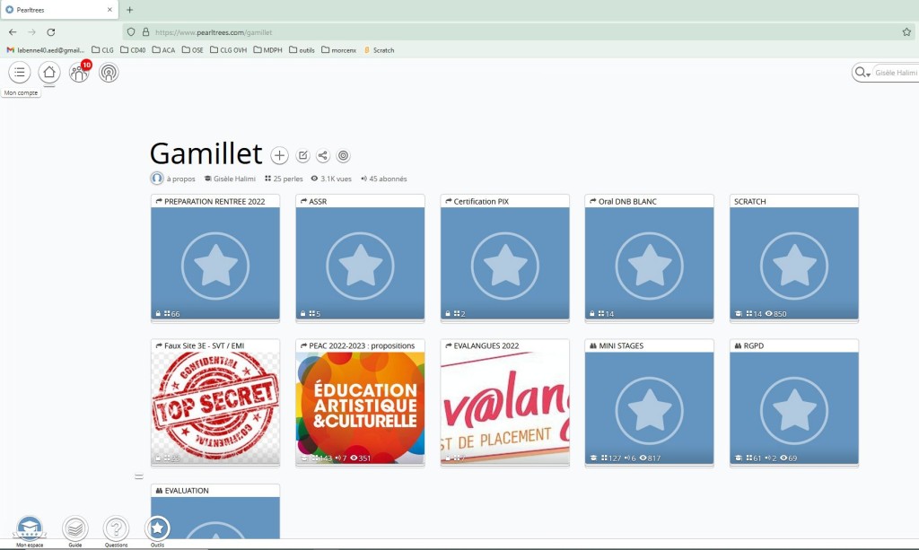Open Mon espace at bottom
The height and width of the screenshot is (550, 919).
click(30, 530)
